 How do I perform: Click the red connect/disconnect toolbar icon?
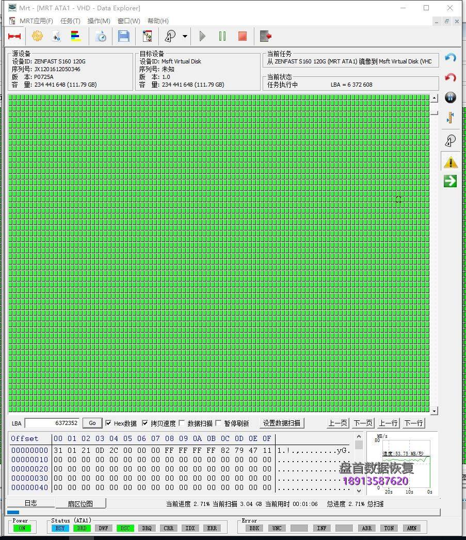coord(14,36)
